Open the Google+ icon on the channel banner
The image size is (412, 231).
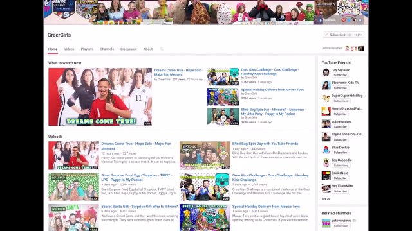[343, 20]
